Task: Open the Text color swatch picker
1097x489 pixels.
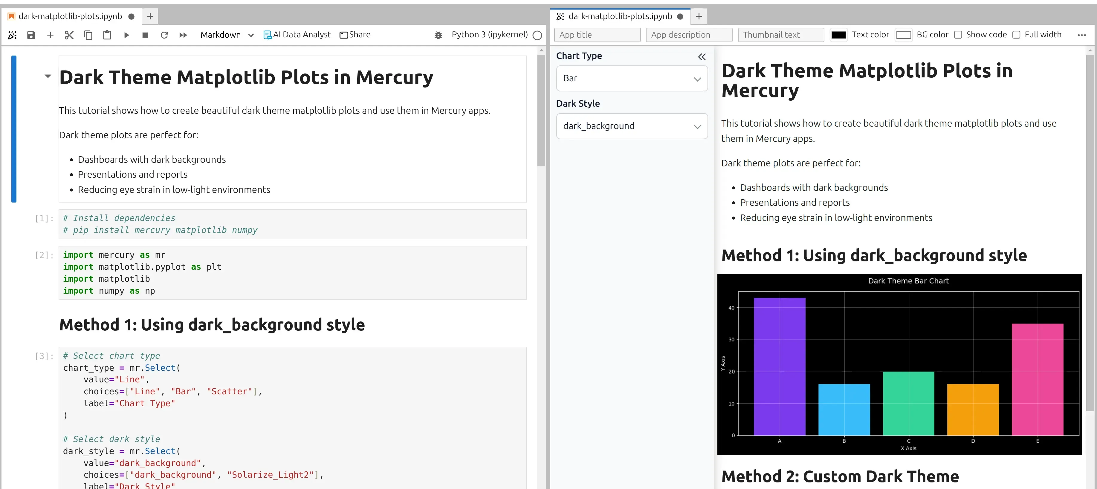Action: 839,35
